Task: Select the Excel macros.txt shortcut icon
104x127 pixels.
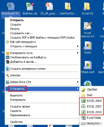Action: pyautogui.click(x=88, y=26)
